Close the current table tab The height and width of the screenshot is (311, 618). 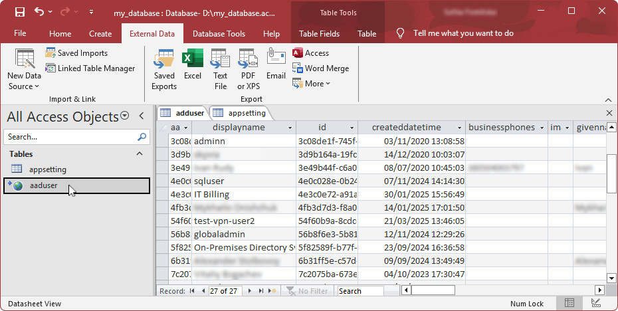pyautogui.click(x=609, y=113)
